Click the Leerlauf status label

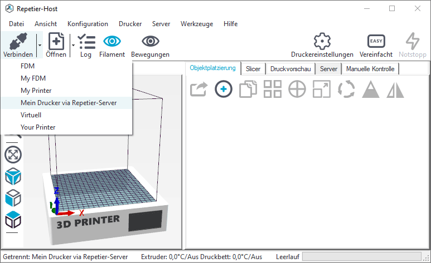click(x=288, y=257)
